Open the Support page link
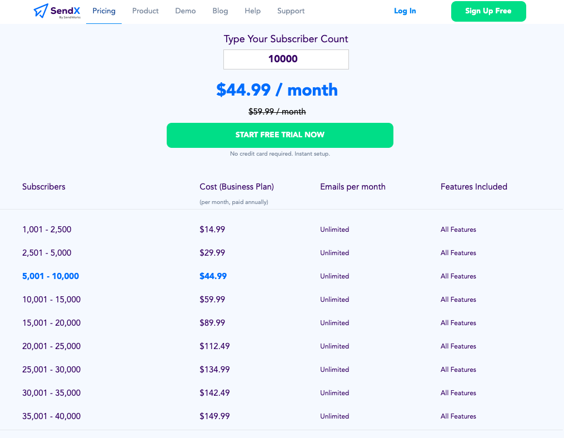564x438 pixels. (291, 11)
